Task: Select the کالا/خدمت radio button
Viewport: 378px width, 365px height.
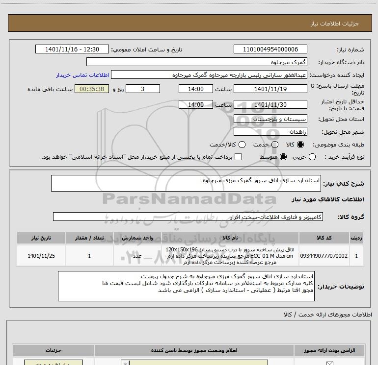Action: (242, 145)
